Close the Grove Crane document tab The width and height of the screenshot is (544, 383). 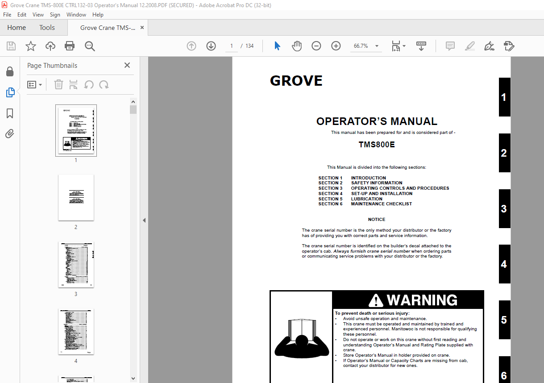pos(142,28)
